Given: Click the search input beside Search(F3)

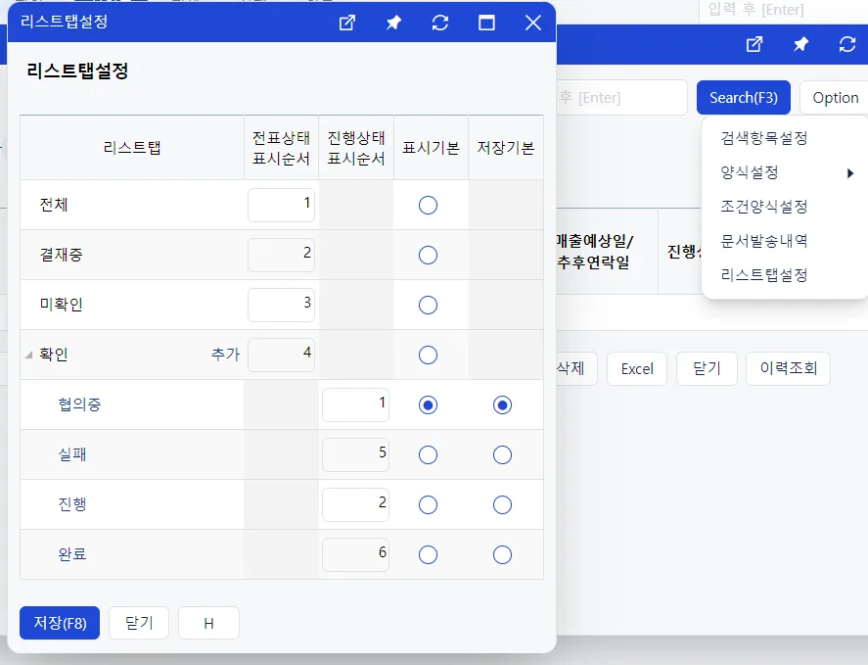Looking at the screenshot, I should pyautogui.click(x=621, y=98).
